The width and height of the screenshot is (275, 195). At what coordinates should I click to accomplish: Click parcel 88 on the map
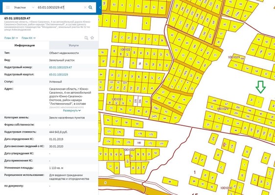(x=170, y=182)
